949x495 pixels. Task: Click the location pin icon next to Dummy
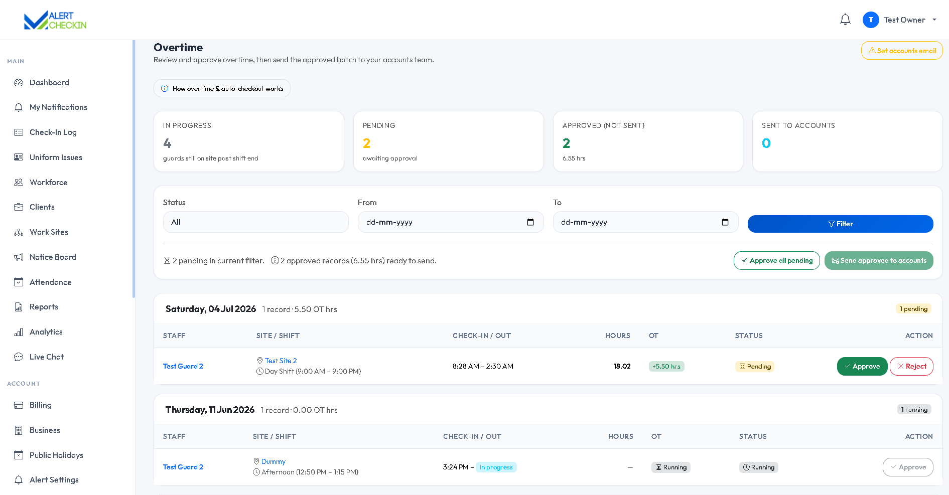(x=256, y=461)
